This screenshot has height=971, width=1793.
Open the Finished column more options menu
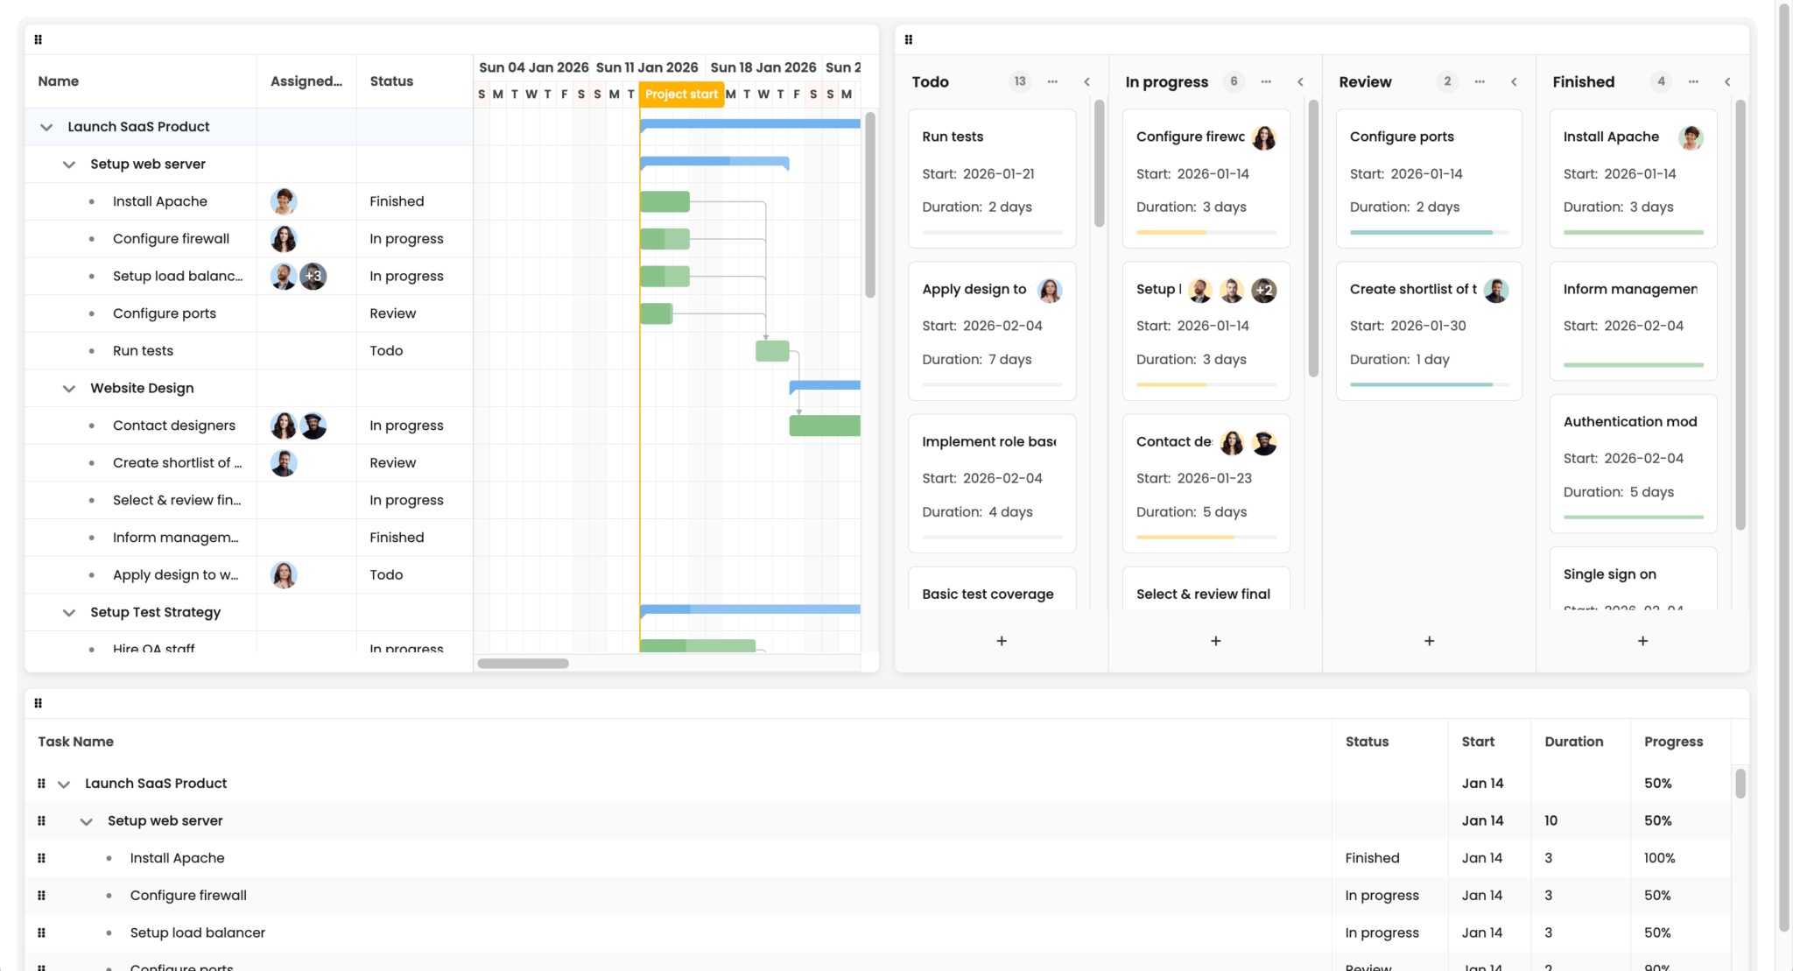pyautogui.click(x=1693, y=81)
